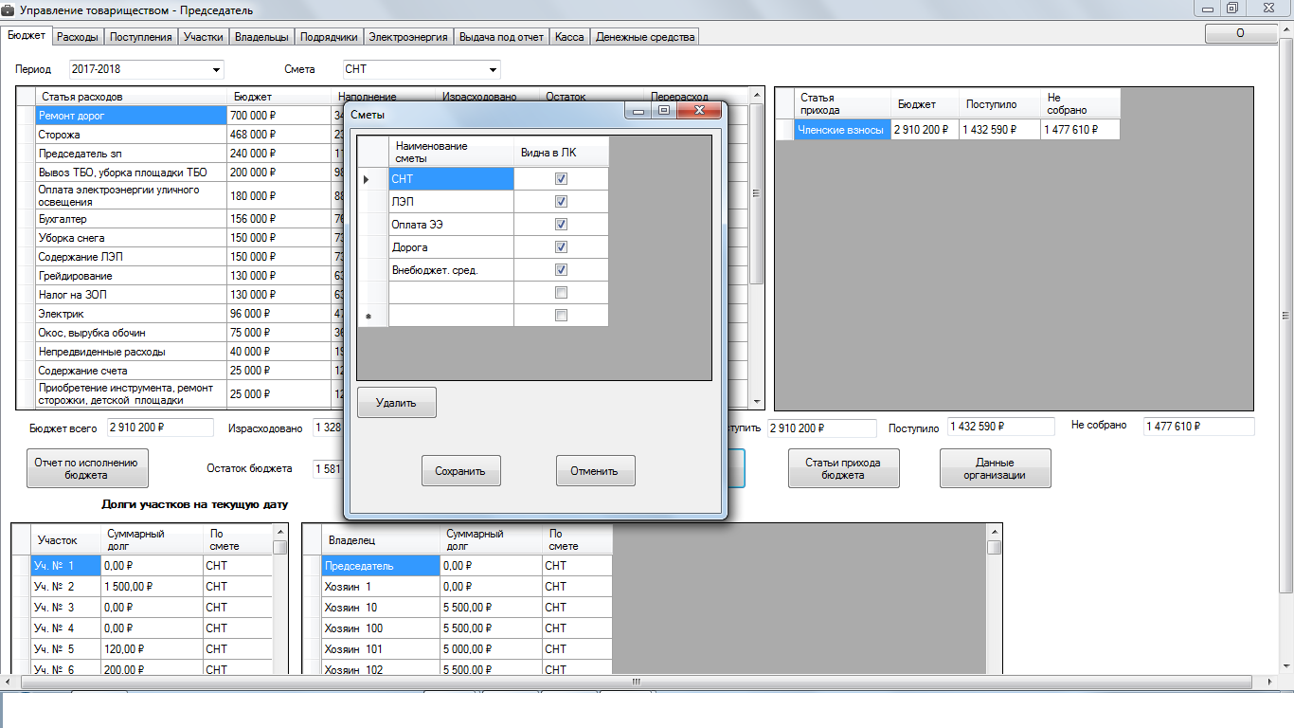Click the asterisk new-row marker in Сметы grid

368,316
